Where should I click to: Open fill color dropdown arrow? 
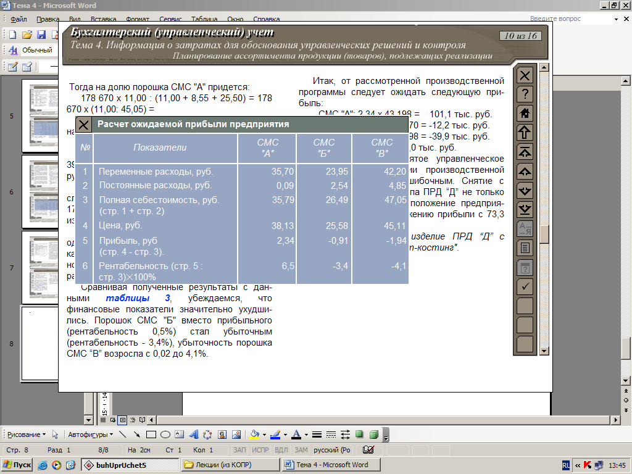click(264, 434)
